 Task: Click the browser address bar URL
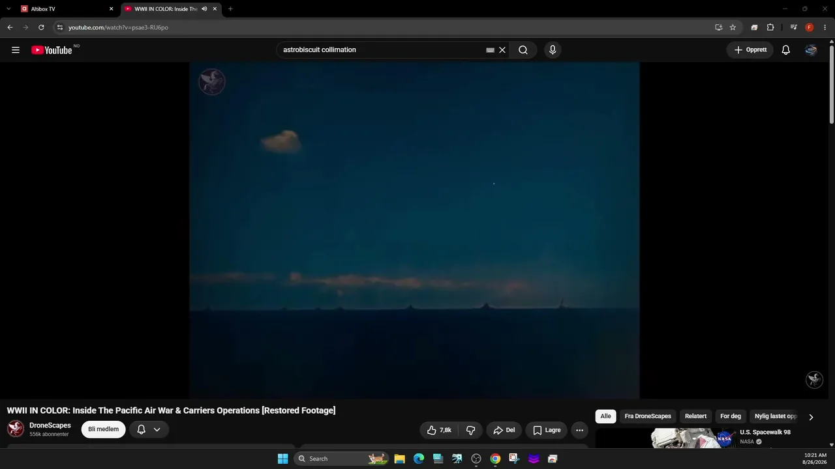coord(119,27)
